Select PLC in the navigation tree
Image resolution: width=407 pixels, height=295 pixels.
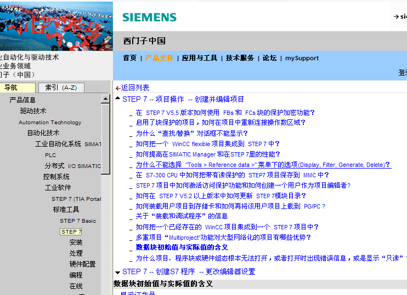point(50,155)
